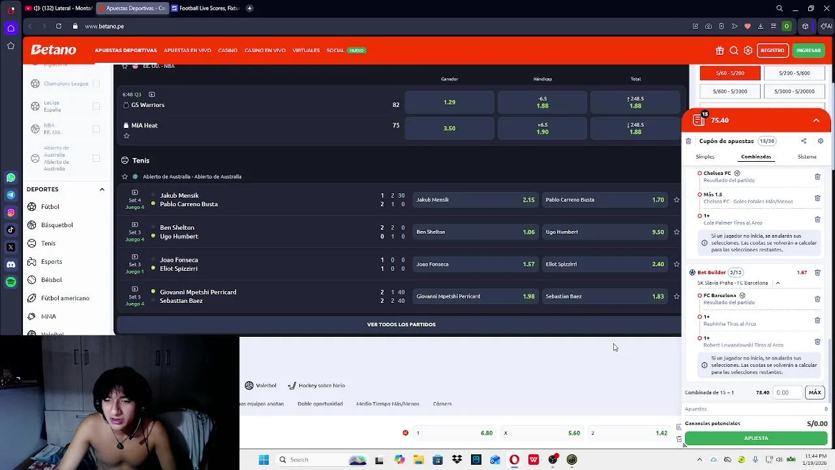Select Ugo Humbert odds 9.50
The width and height of the screenshot is (835, 470).
[x=605, y=232]
